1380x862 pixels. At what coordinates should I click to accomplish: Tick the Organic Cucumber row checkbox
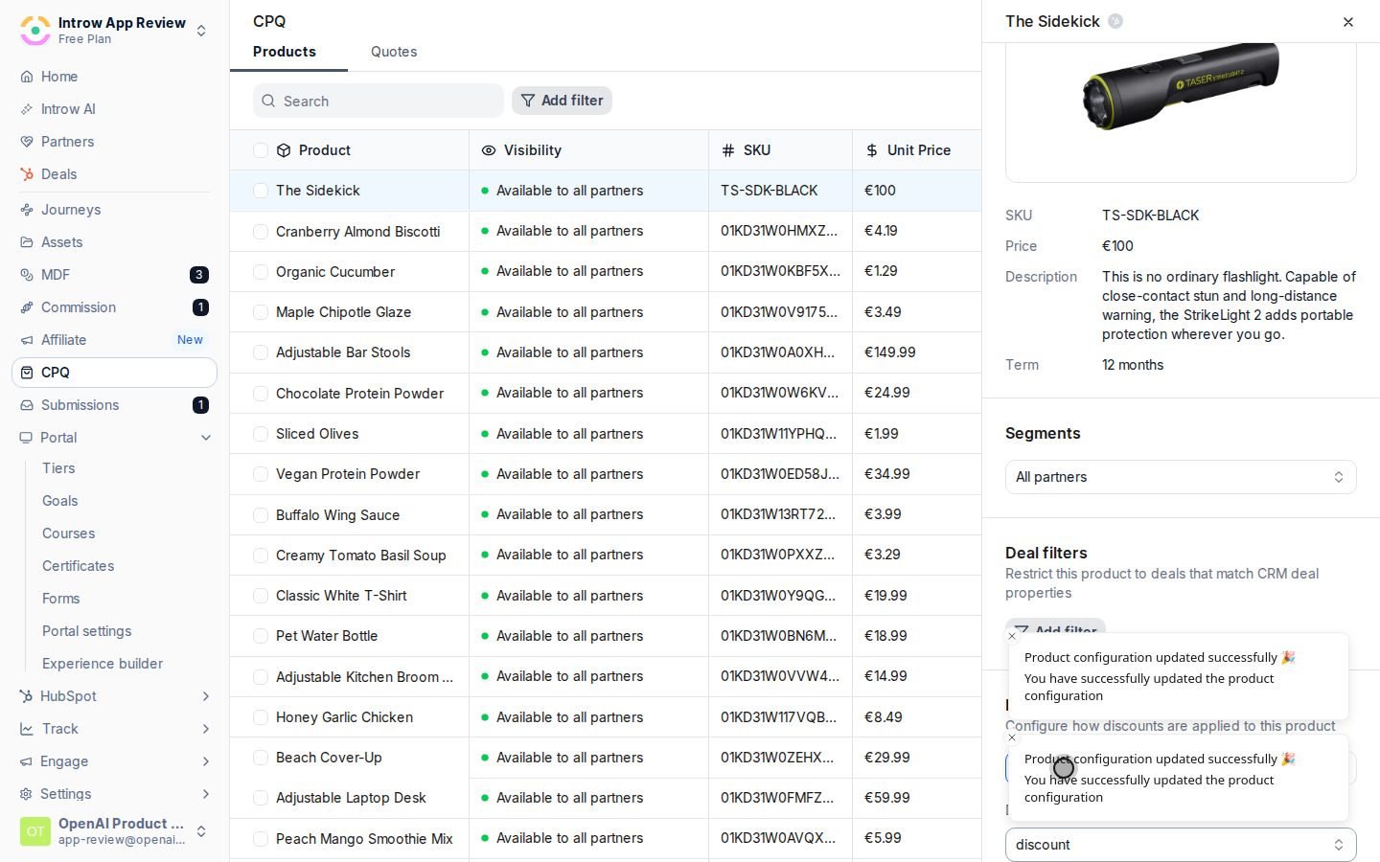(x=261, y=272)
